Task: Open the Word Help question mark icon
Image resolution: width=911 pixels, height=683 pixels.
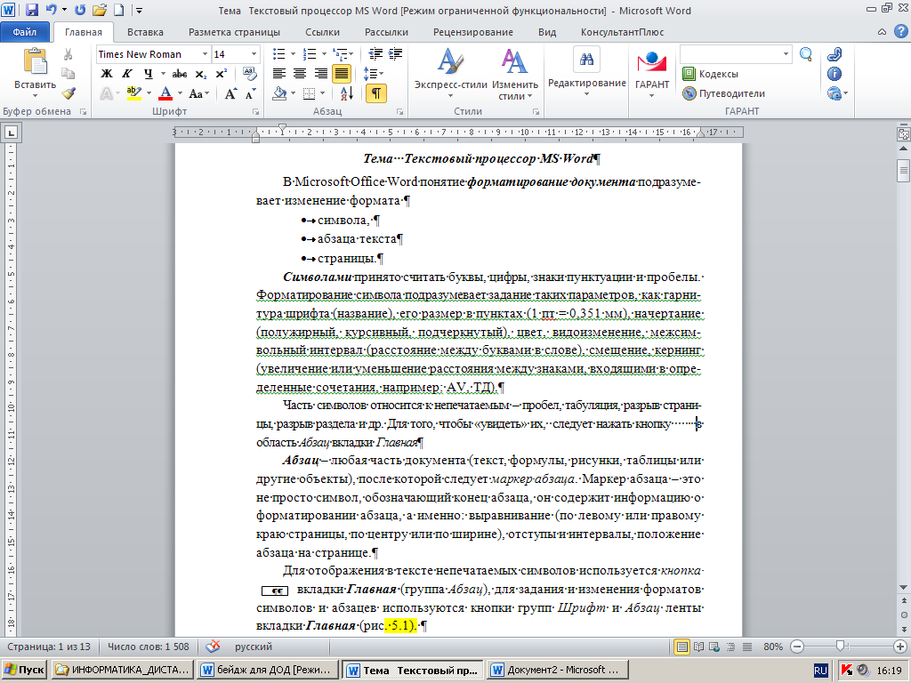Action: pyautogui.click(x=900, y=32)
